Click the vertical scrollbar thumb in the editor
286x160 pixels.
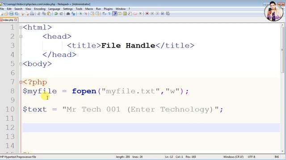(x=282, y=50)
